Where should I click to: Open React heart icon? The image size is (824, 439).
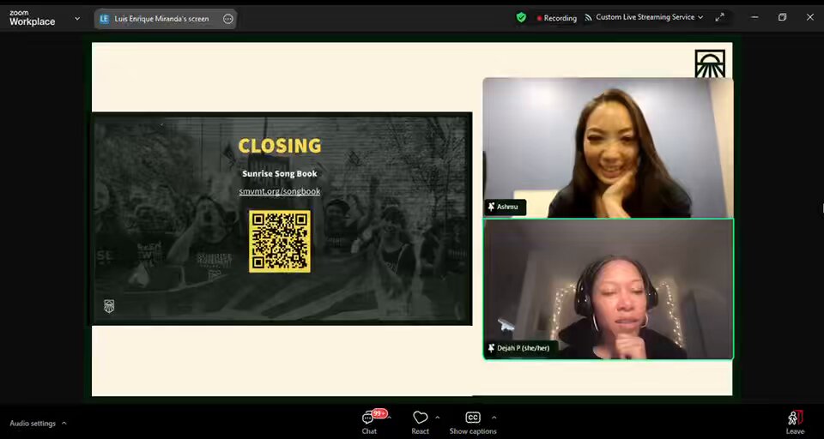pyautogui.click(x=420, y=418)
